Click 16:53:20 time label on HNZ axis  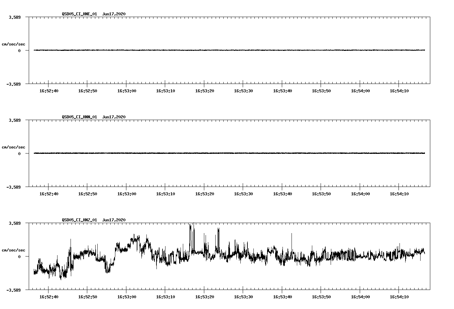point(205,297)
